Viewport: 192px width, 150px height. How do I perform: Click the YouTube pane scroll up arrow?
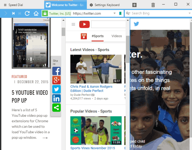[128, 20]
